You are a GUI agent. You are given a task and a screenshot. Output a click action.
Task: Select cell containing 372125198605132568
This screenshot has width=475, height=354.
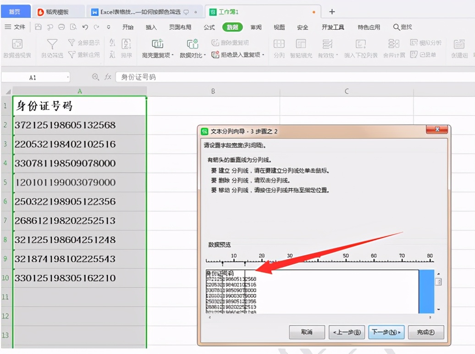point(80,125)
